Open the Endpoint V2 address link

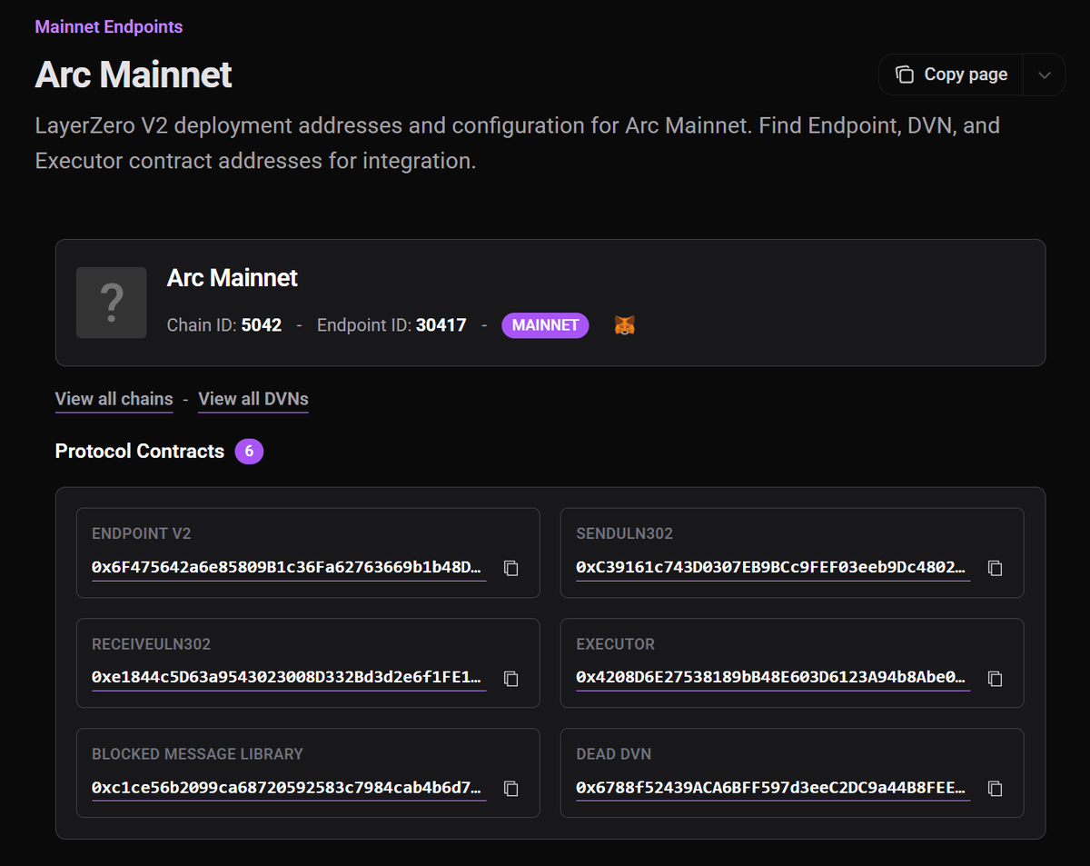(x=289, y=568)
